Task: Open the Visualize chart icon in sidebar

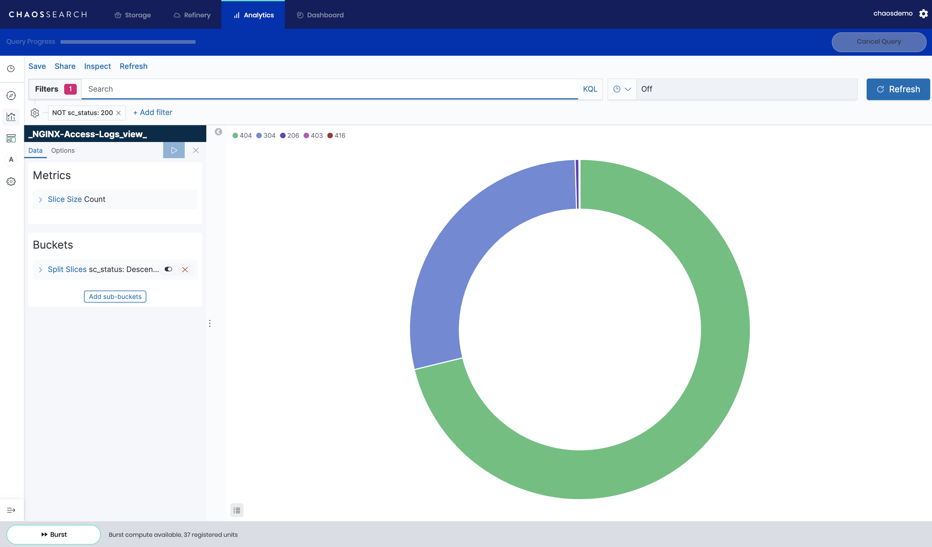Action: click(11, 117)
